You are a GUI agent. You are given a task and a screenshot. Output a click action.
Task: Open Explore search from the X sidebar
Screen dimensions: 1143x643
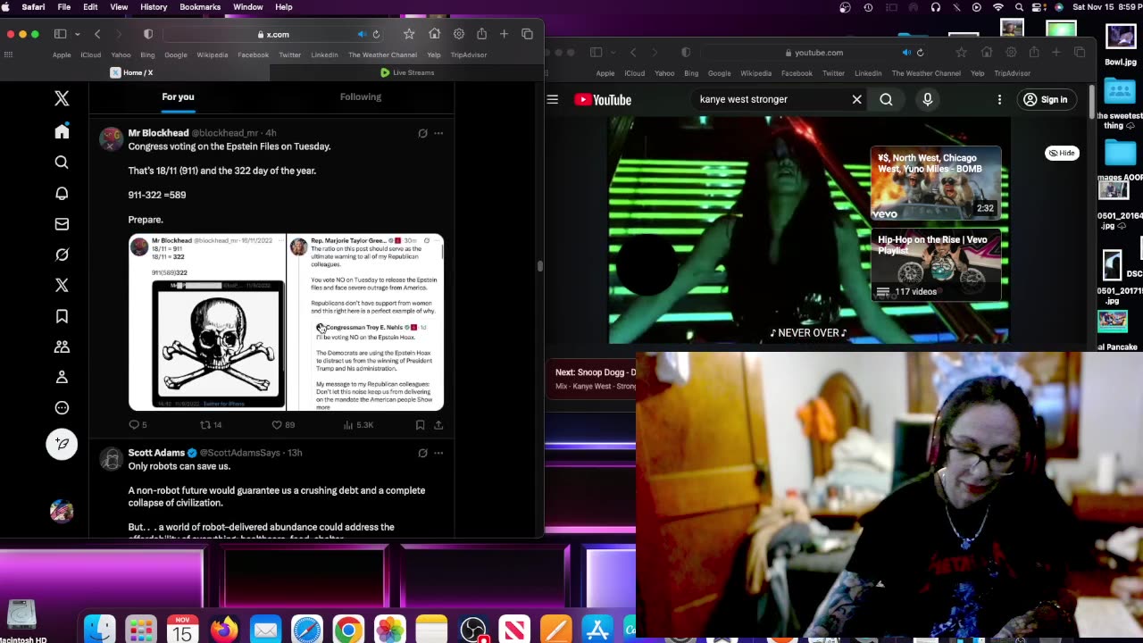[62, 163]
